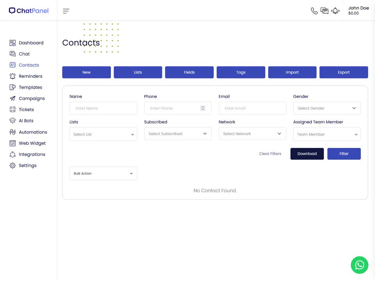Screen dimensions: 375x281
Task: Click the ChatPanel logo
Action: 29,11
